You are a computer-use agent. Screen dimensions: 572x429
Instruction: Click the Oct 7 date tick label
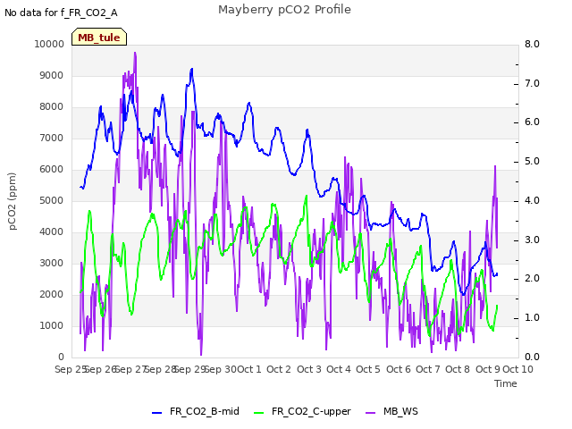coord(428,369)
